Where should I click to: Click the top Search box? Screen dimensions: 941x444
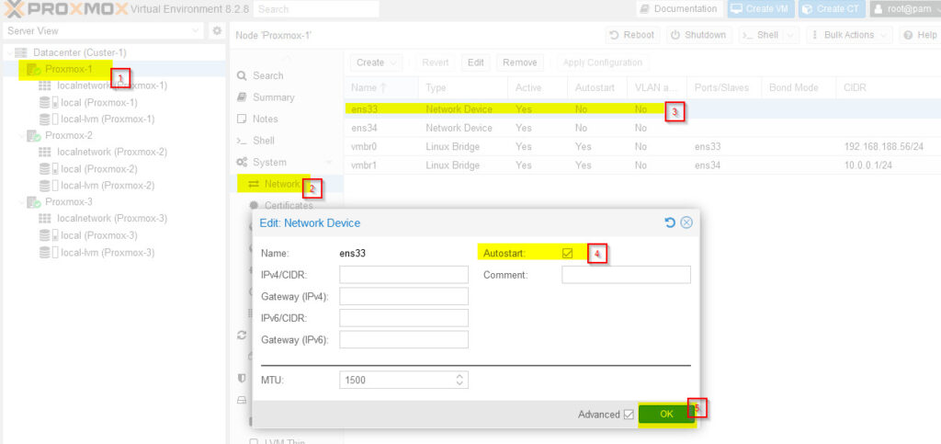316,9
